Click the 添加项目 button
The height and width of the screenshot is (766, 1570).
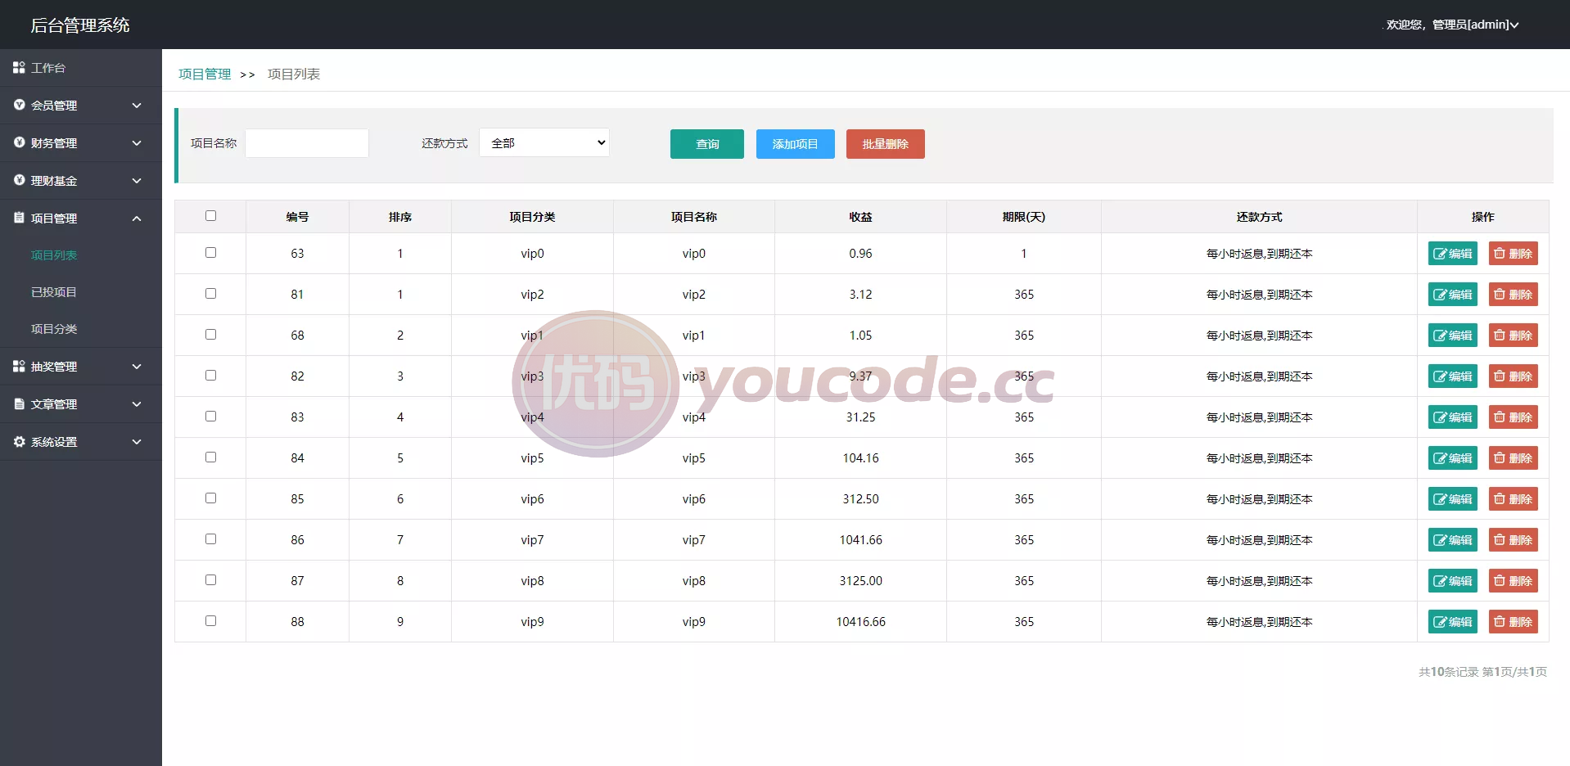(x=796, y=144)
